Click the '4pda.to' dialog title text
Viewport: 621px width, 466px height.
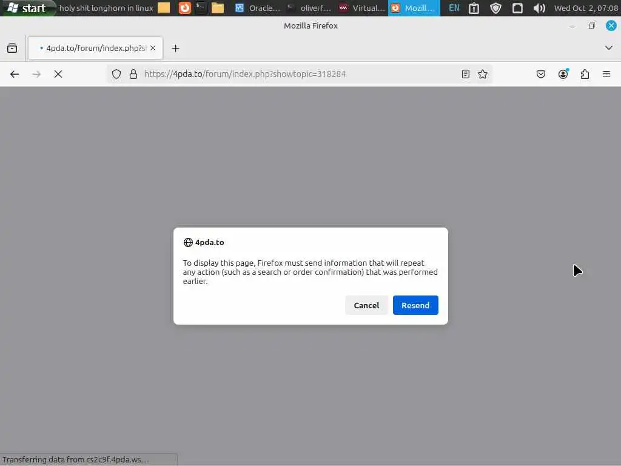[209, 242]
